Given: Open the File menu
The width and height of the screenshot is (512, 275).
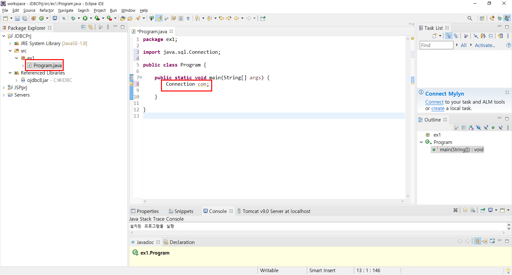Looking at the screenshot, I should click(x=5, y=11).
